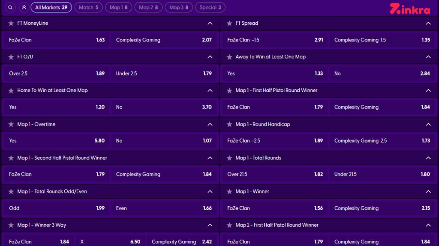Bet Complexity Gaming Map 1 Winner 2.15

click(382, 208)
